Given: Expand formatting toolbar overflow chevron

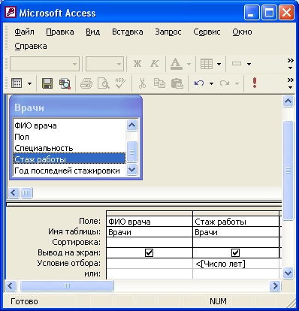Looking at the screenshot, I should click(x=290, y=64).
